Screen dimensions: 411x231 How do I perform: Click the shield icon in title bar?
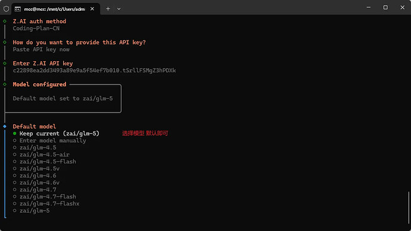coord(7,9)
